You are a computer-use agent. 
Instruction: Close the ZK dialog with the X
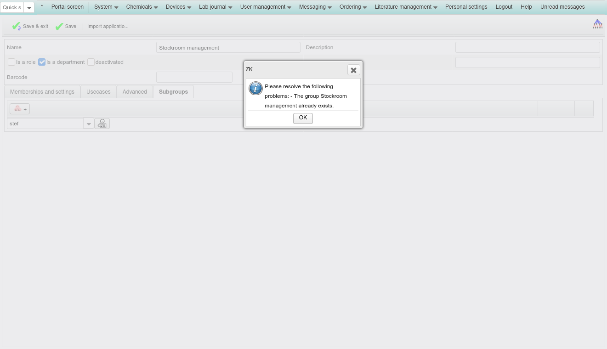click(353, 70)
